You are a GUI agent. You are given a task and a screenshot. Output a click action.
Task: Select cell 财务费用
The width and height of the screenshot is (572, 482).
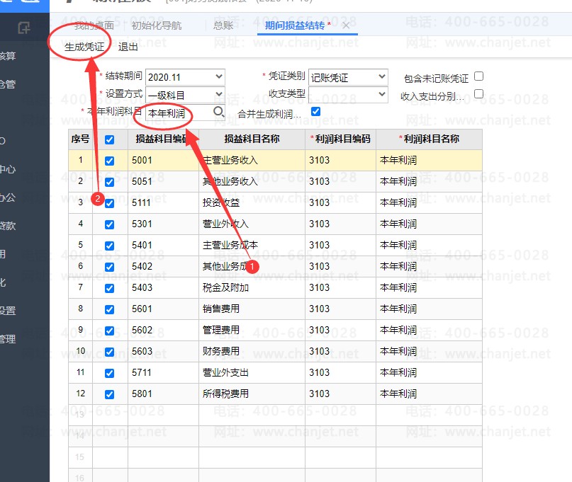252,351
